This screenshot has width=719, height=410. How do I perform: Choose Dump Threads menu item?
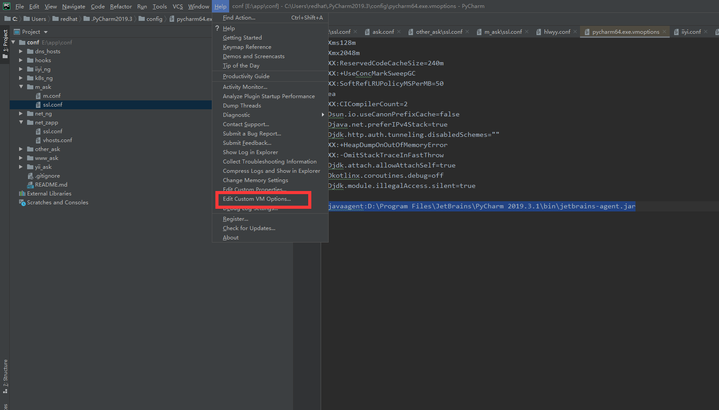270,106
